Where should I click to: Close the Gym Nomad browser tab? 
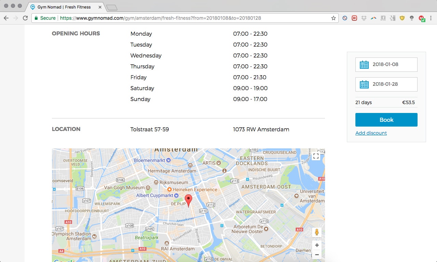point(100,7)
